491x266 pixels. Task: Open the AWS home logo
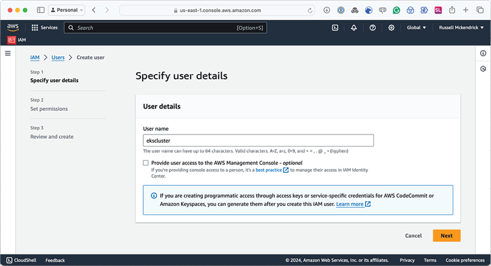coord(13,27)
